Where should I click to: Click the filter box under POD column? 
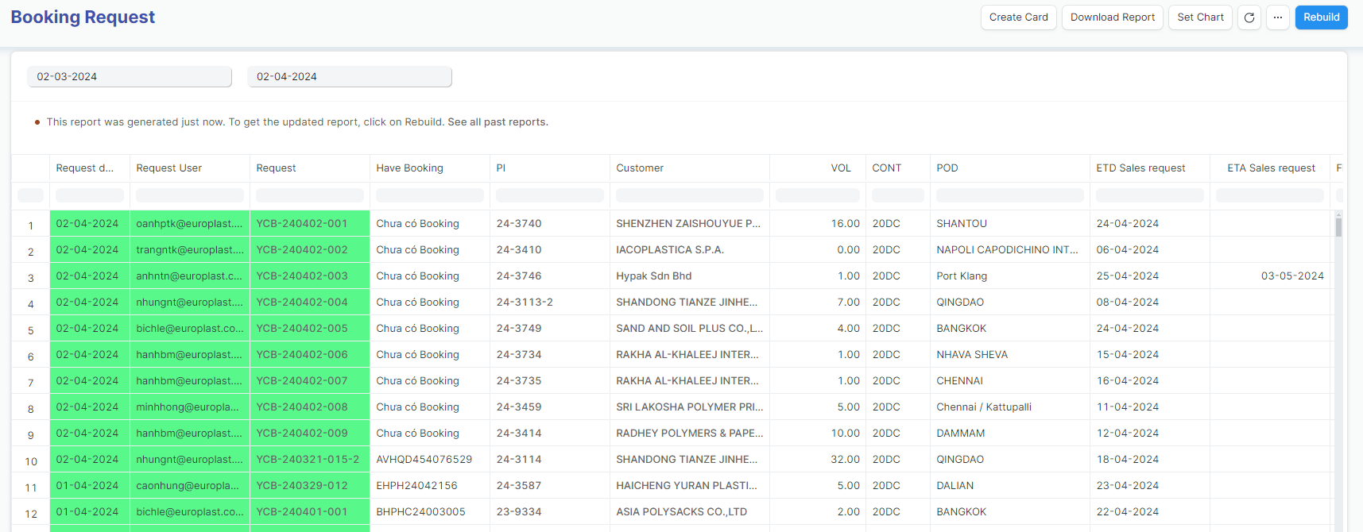1009,195
